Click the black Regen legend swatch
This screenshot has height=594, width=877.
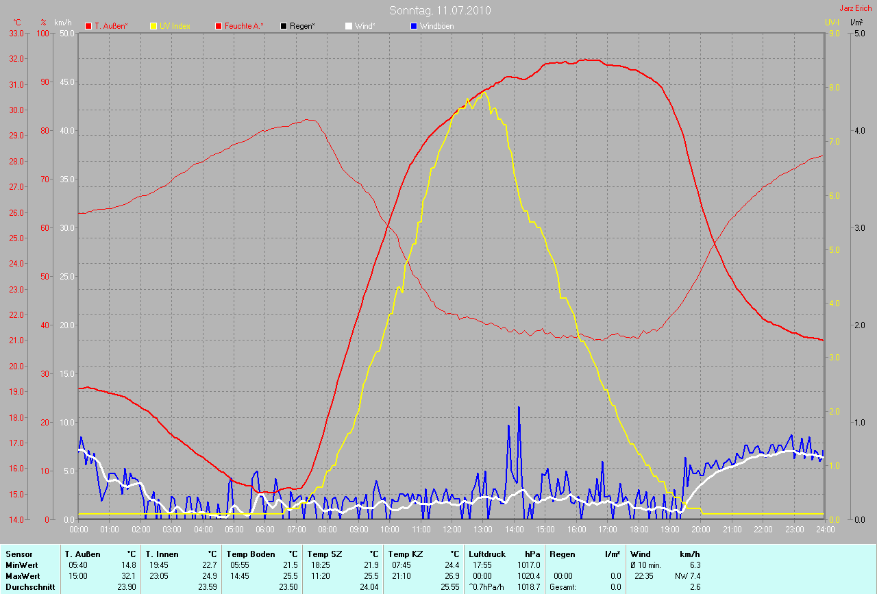284,26
